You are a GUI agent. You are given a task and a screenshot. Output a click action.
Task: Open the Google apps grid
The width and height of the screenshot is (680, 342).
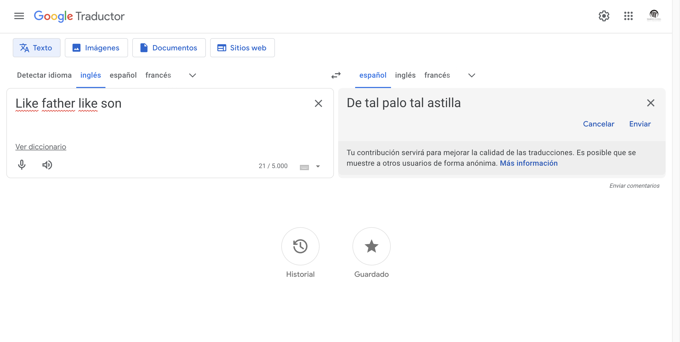(x=628, y=16)
